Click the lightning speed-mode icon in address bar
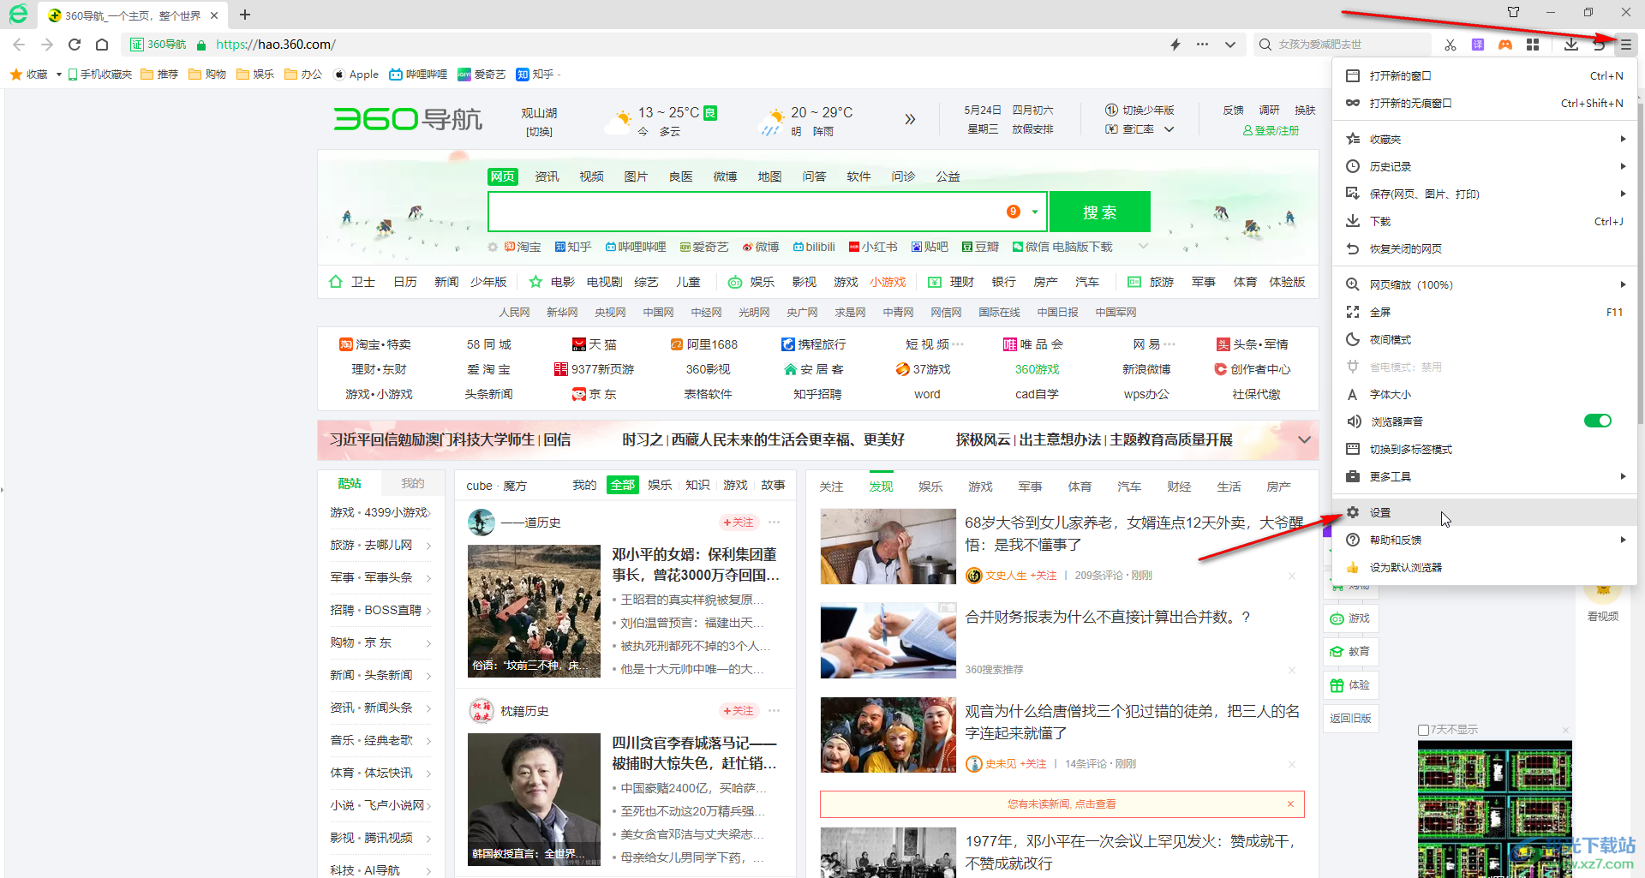Viewport: 1645px width, 878px height. [x=1175, y=45]
